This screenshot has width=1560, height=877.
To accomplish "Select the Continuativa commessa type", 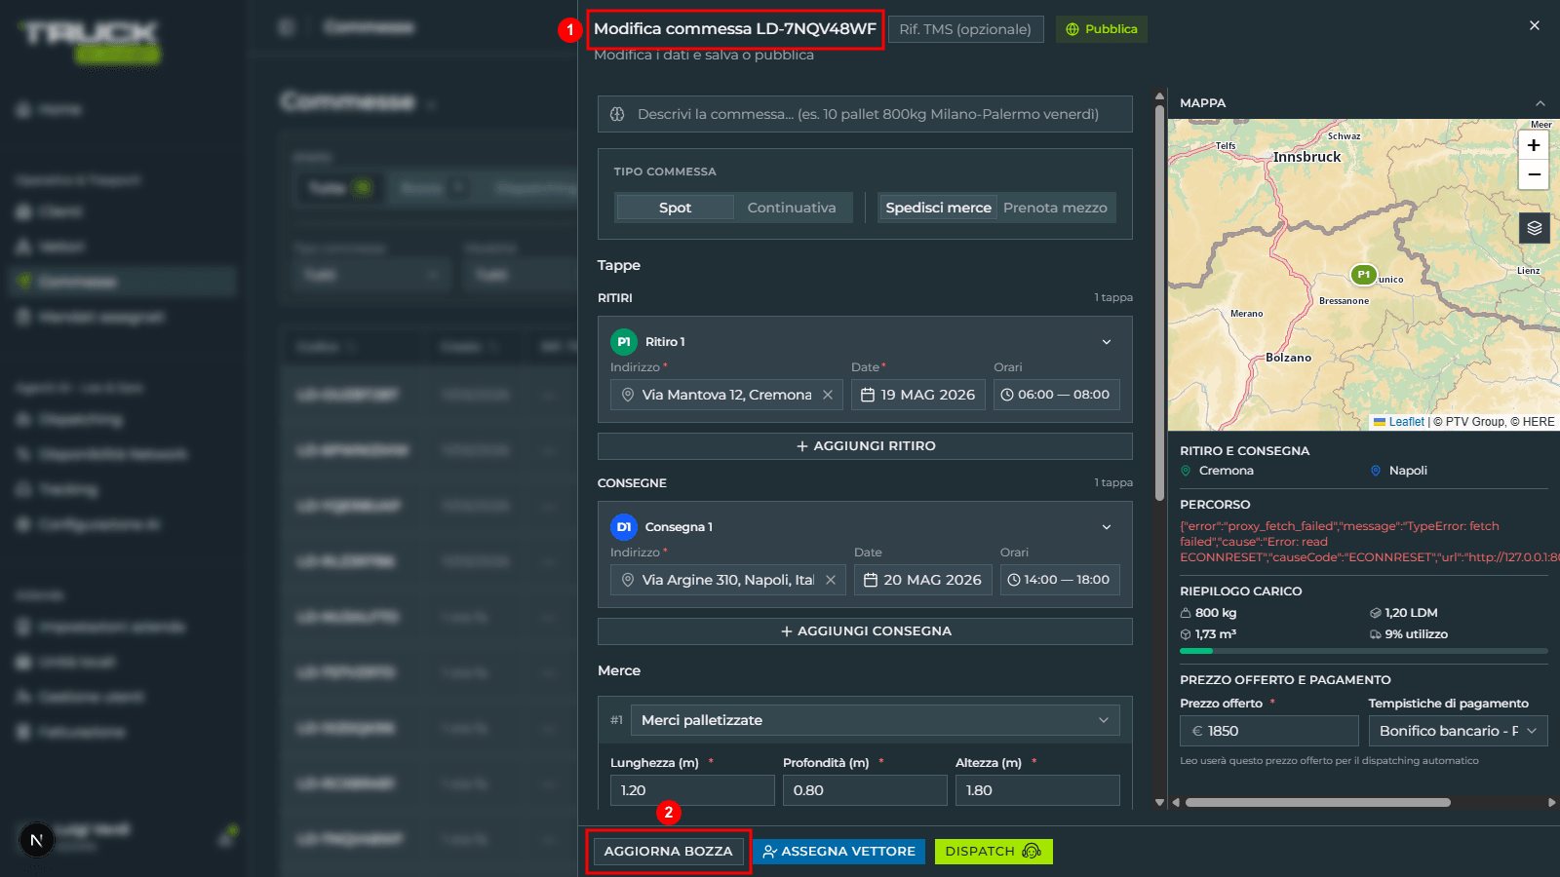I will pyautogui.click(x=792, y=208).
